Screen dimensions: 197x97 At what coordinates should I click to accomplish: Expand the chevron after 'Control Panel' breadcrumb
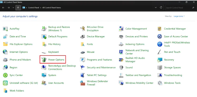pyautogui.click(x=41, y=8)
